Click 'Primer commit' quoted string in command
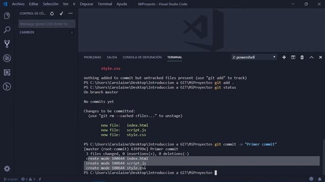The height and width of the screenshot is (182, 325). click(261, 144)
